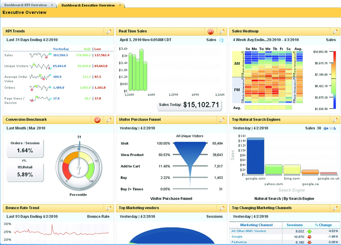Click blue back arrow in Top Natural Search Engines
Screen dimensions: 341x245
[x=326, y=128]
